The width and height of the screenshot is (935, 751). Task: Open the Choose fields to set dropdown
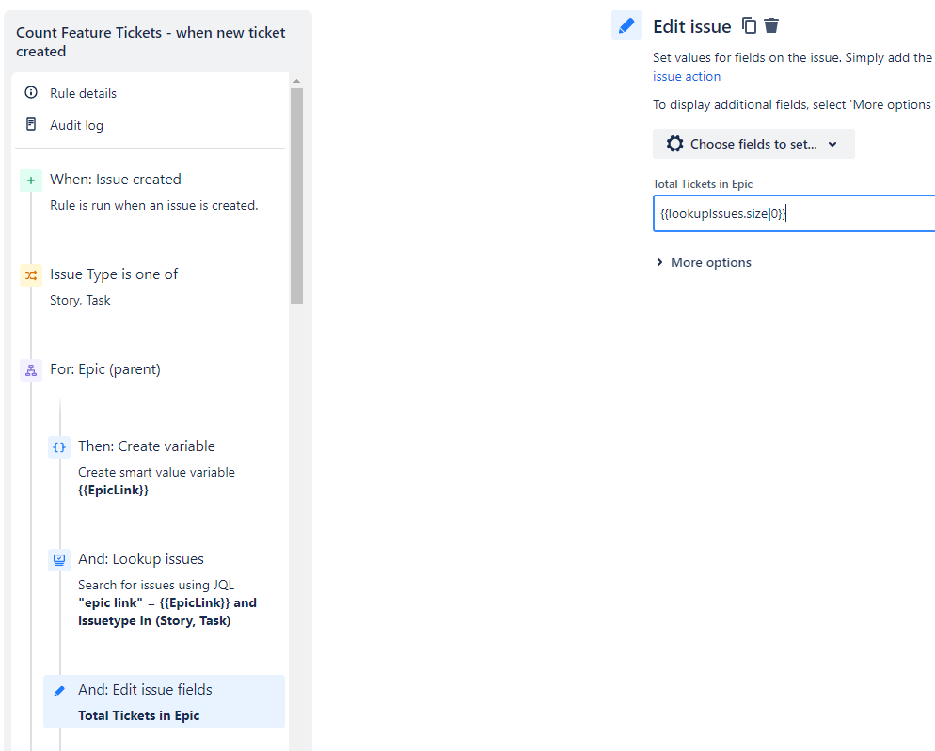[x=753, y=144]
